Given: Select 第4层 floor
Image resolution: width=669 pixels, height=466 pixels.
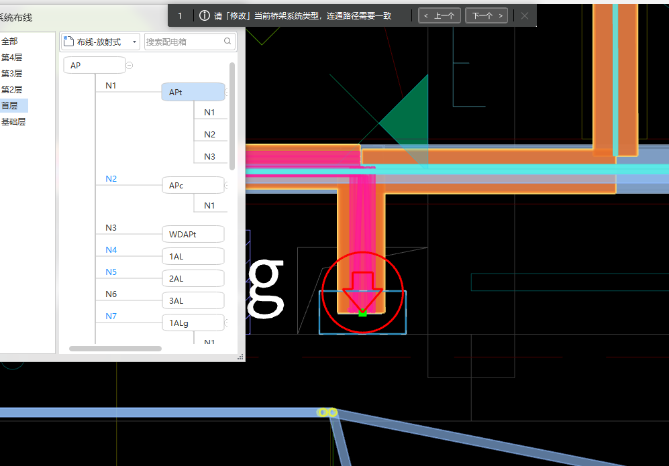Looking at the screenshot, I should click(11, 58).
